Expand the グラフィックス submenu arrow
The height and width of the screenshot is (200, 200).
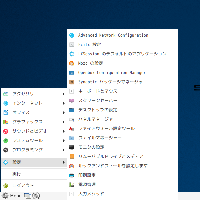[64, 122]
